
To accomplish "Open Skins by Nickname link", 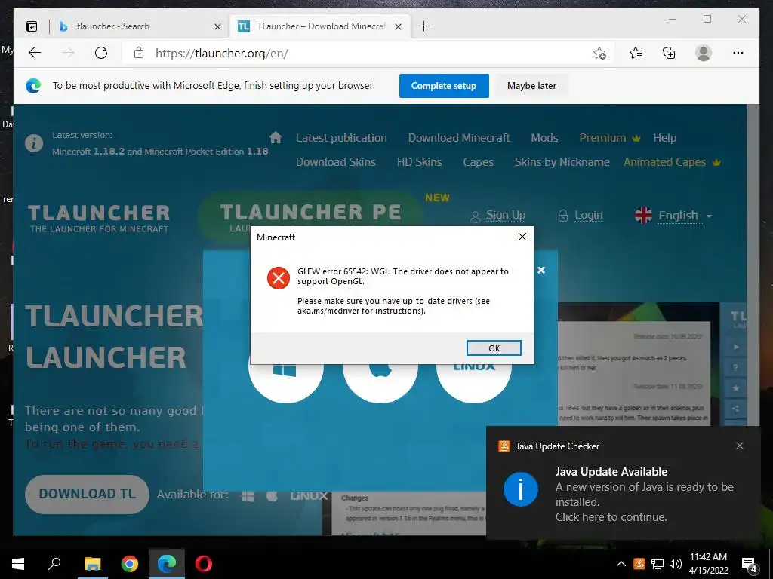I will [x=562, y=162].
